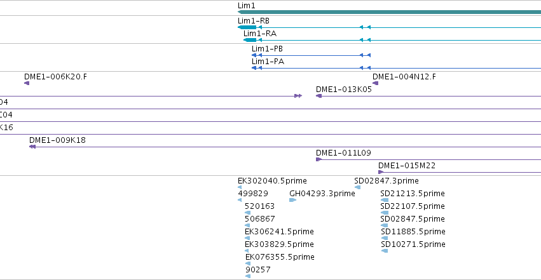Viewport: 541px width, 280px height.
Task: Select the DME1-004N12.F arrow marker
Action: click(375, 83)
